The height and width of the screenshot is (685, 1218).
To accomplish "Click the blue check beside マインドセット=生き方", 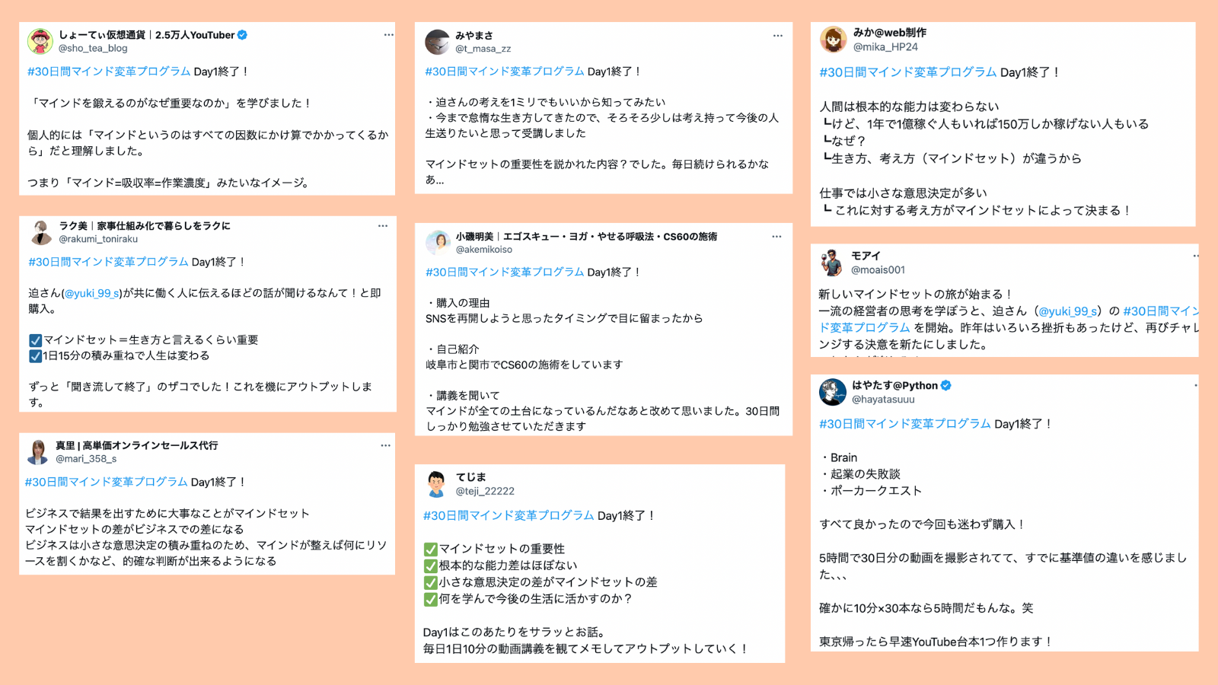I will click(x=35, y=340).
